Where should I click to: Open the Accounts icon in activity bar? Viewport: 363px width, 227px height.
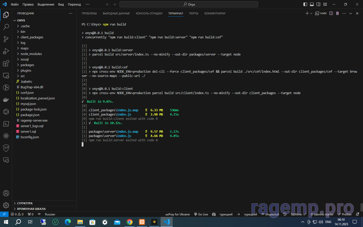(x=6, y=193)
